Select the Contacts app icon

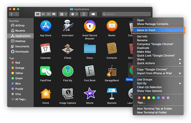point(112,48)
